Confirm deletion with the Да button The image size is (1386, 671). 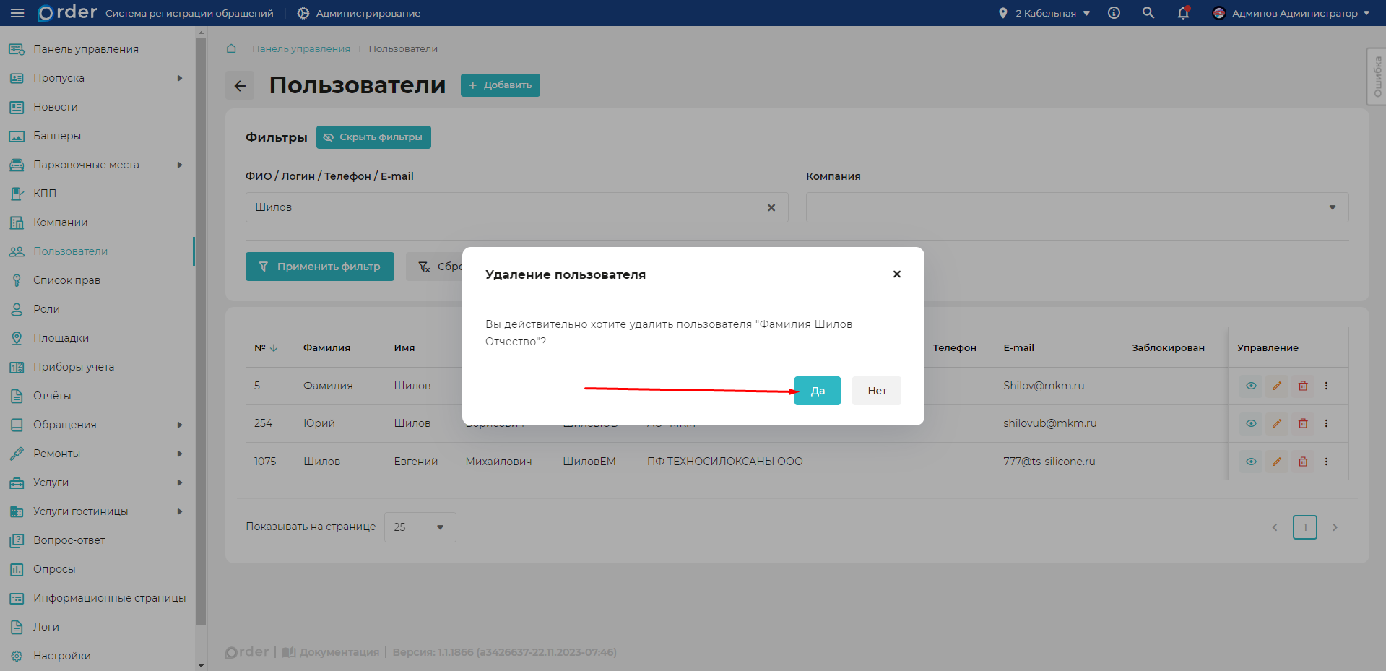[817, 391]
